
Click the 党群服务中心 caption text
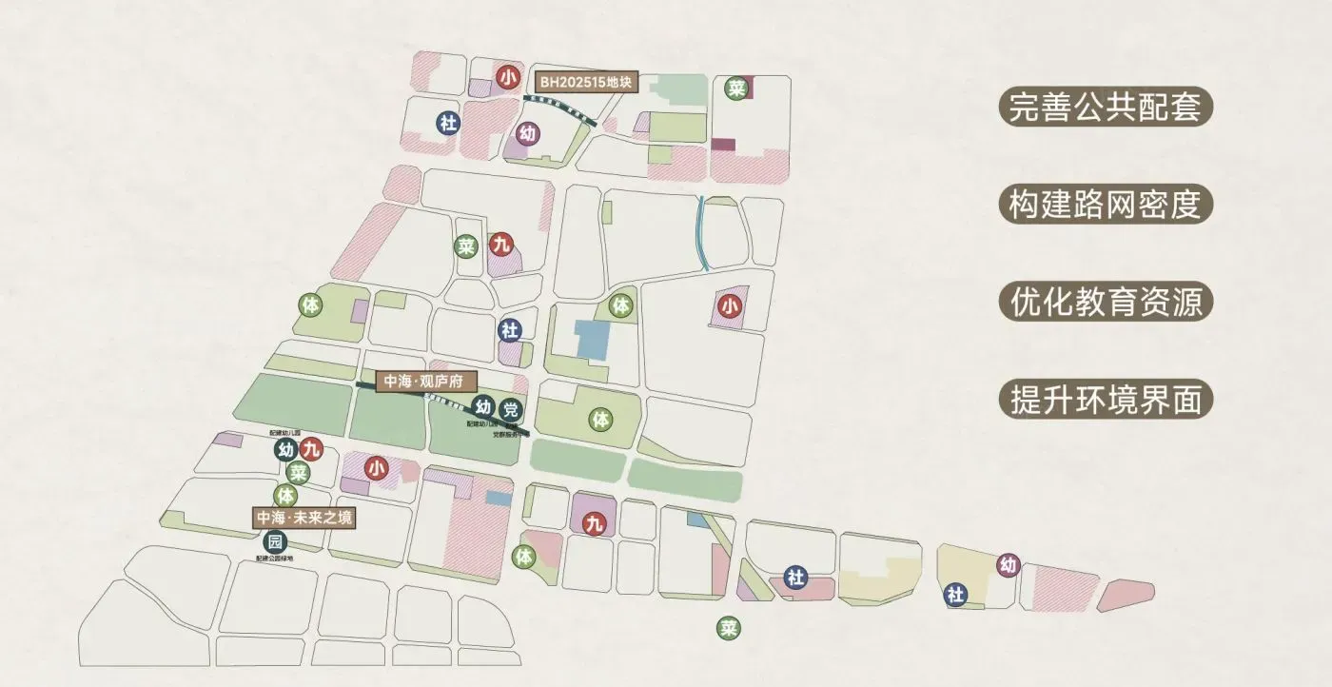coord(511,434)
